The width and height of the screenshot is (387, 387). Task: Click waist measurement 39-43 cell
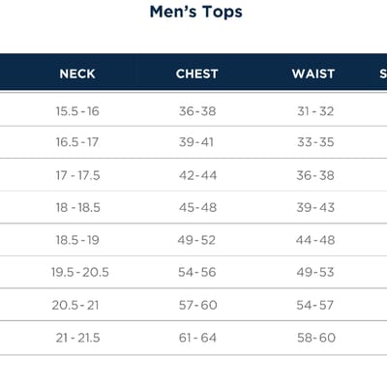click(315, 207)
